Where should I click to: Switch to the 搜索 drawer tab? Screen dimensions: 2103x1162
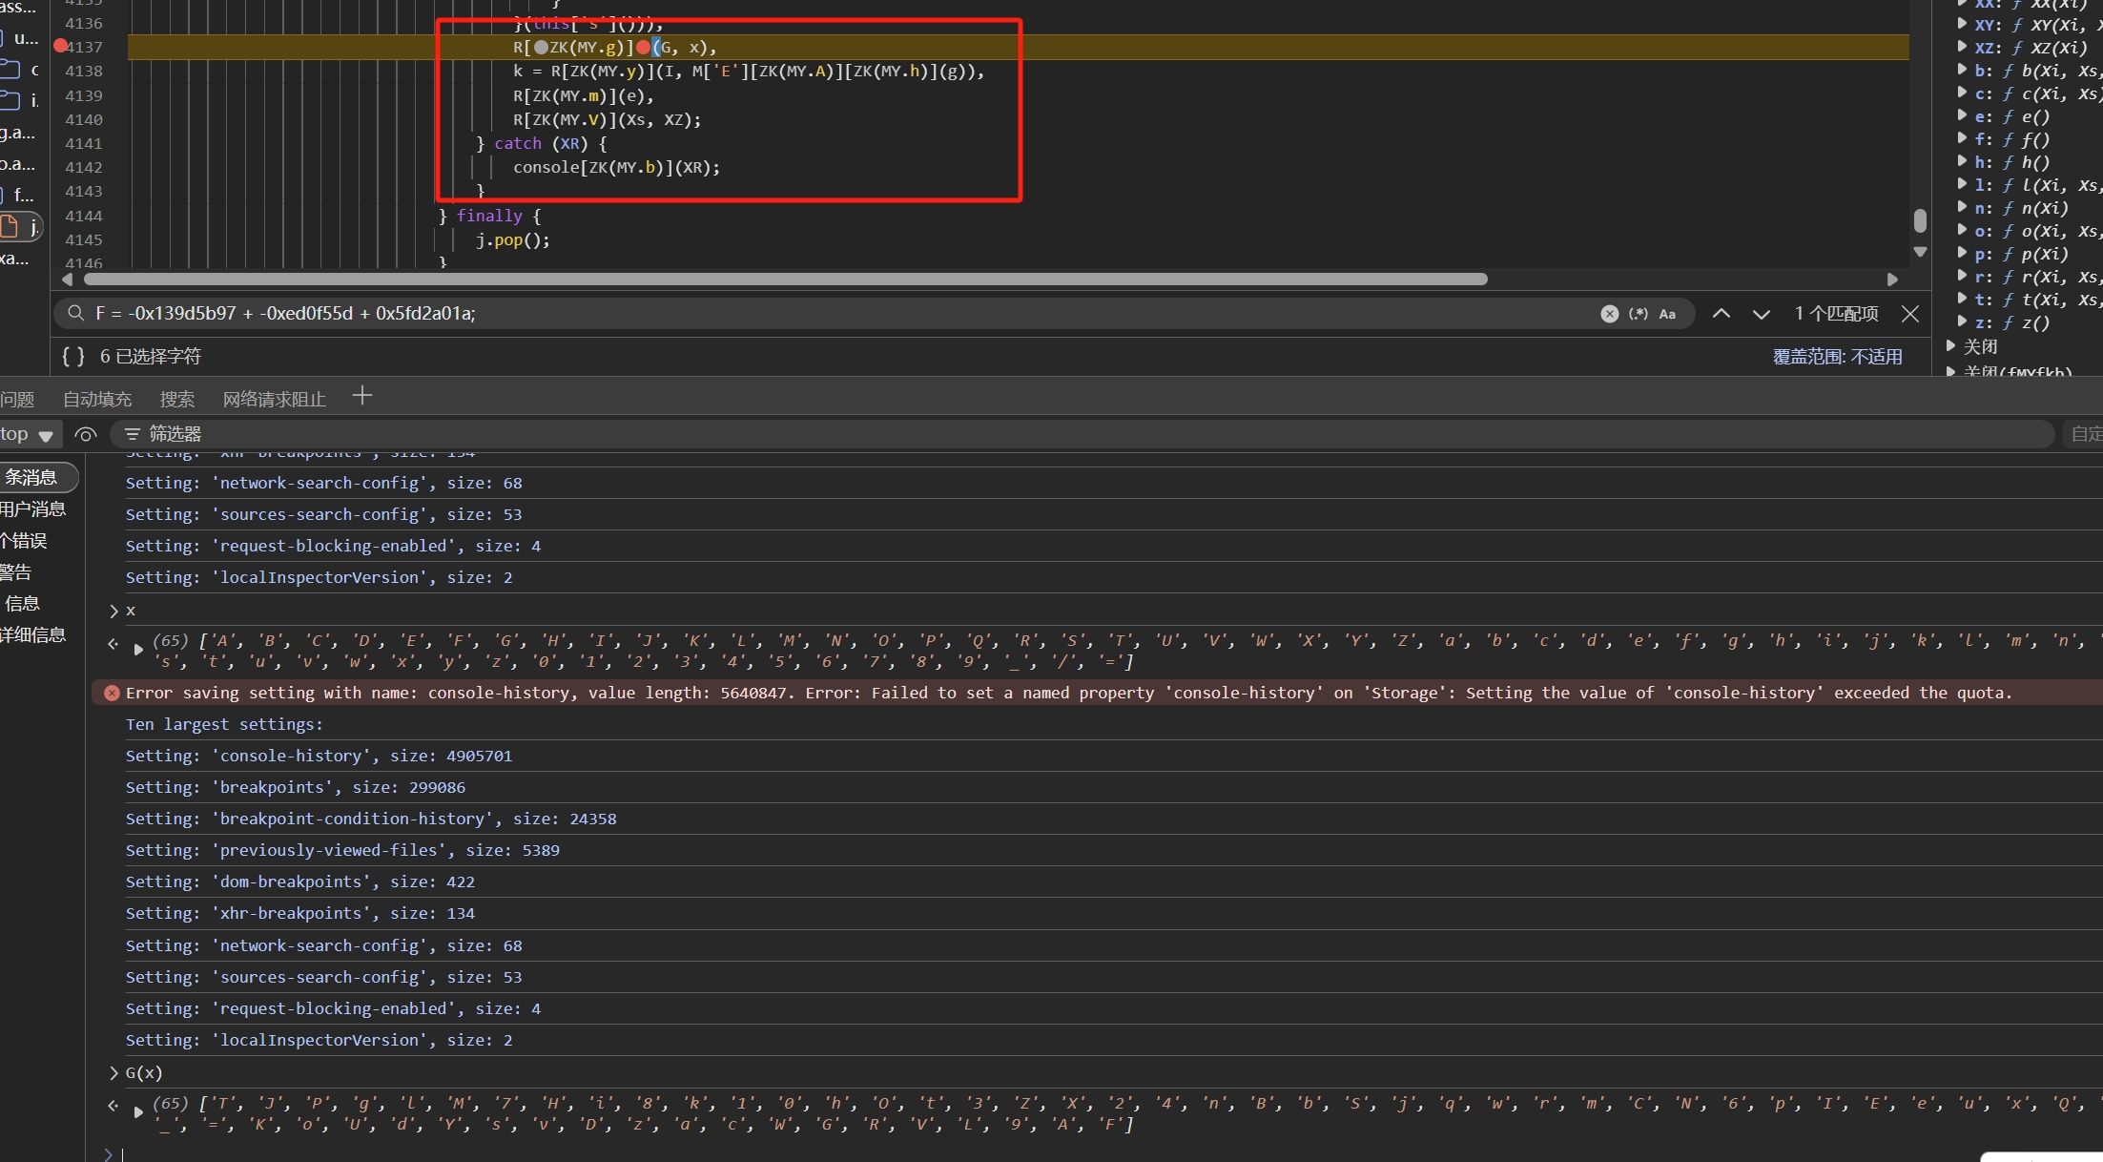(177, 399)
